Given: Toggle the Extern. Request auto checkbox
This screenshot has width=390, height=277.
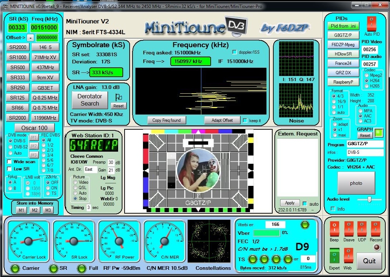Looking at the screenshot, I should (x=305, y=204).
